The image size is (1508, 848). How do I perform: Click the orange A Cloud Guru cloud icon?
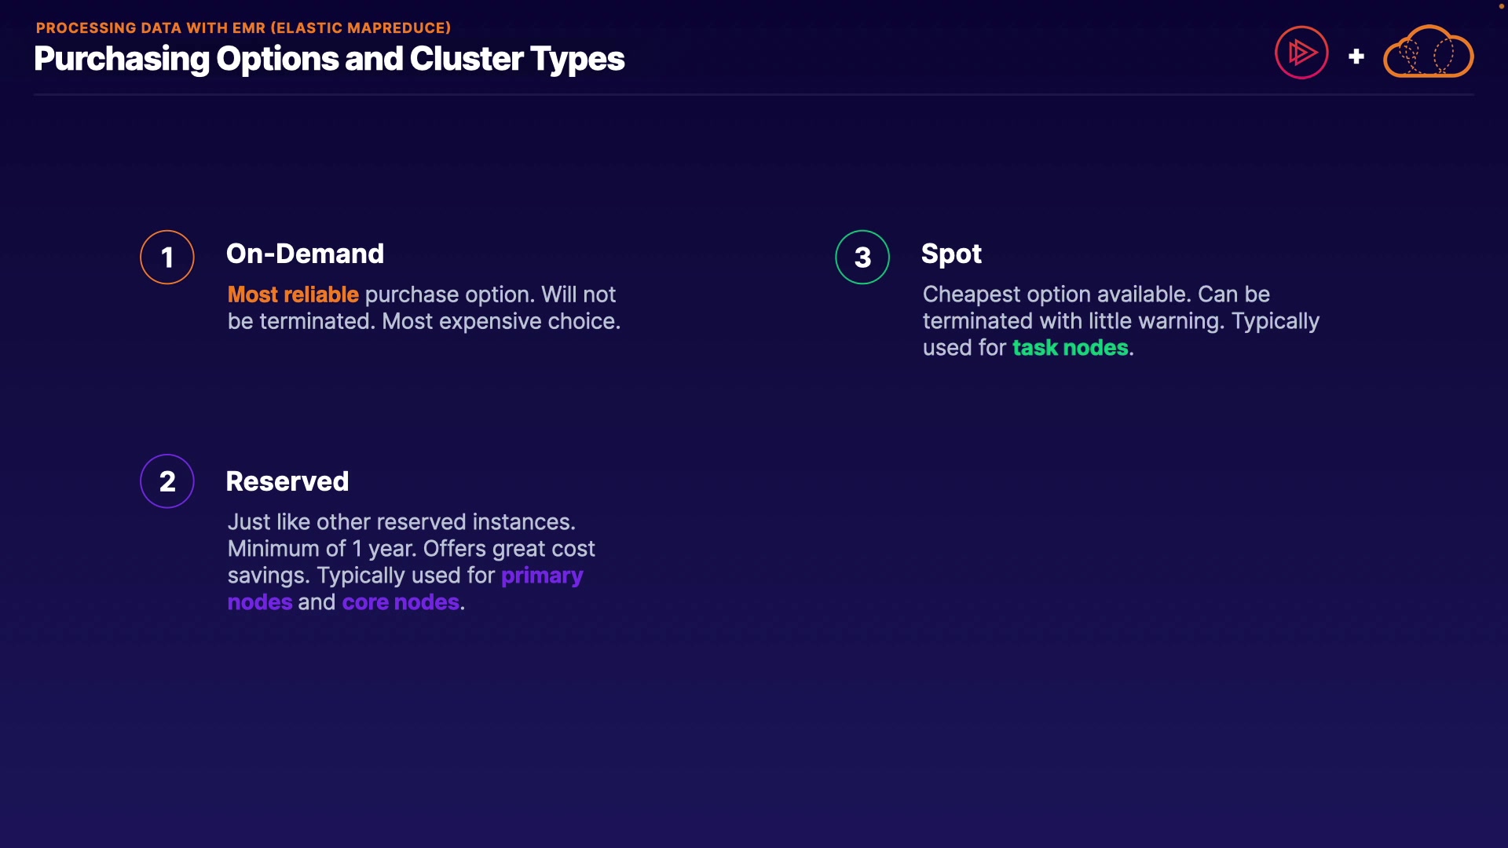tap(1428, 53)
